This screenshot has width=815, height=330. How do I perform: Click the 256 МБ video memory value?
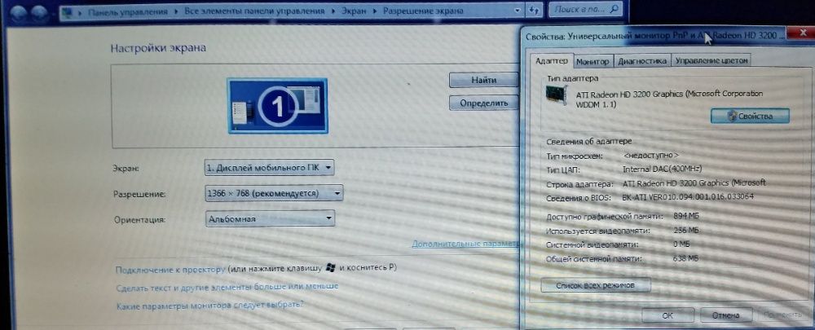pyautogui.click(x=685, y=230)
